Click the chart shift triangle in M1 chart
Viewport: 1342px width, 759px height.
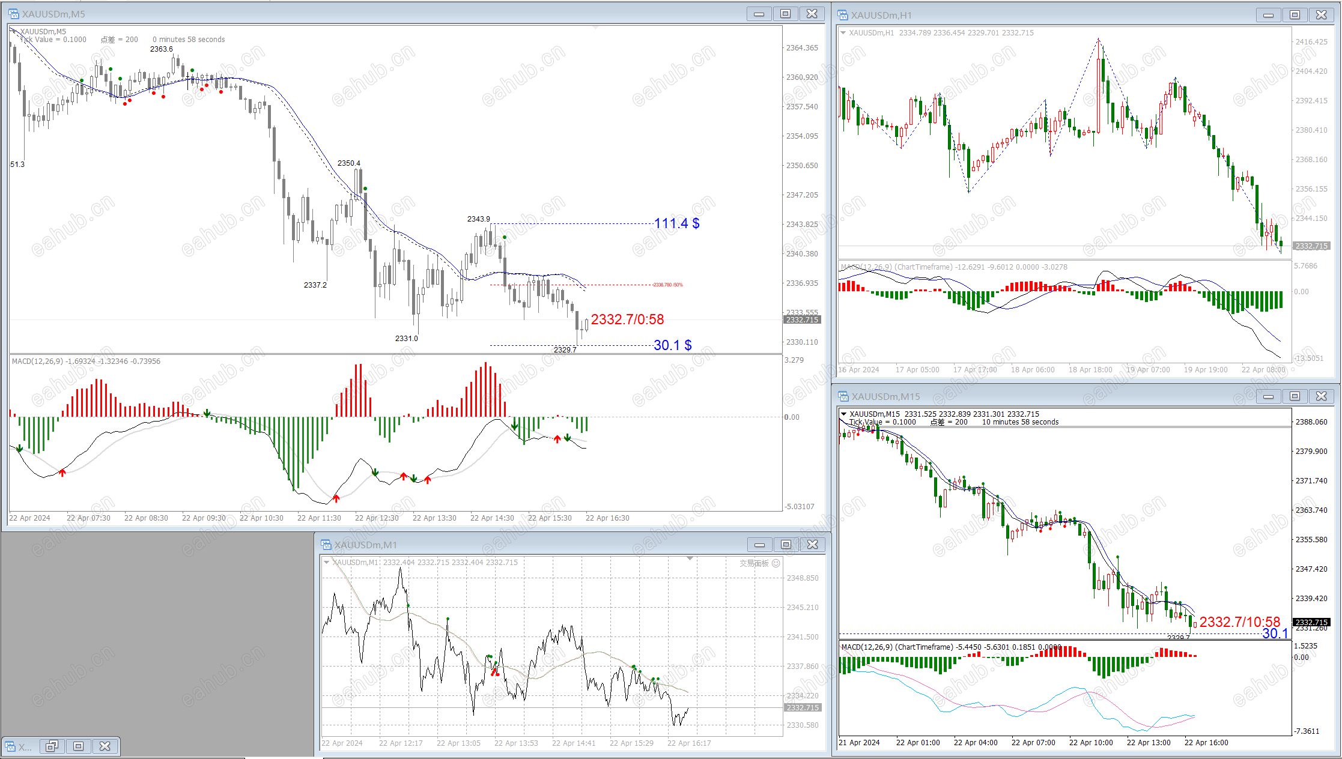point(690,558)
